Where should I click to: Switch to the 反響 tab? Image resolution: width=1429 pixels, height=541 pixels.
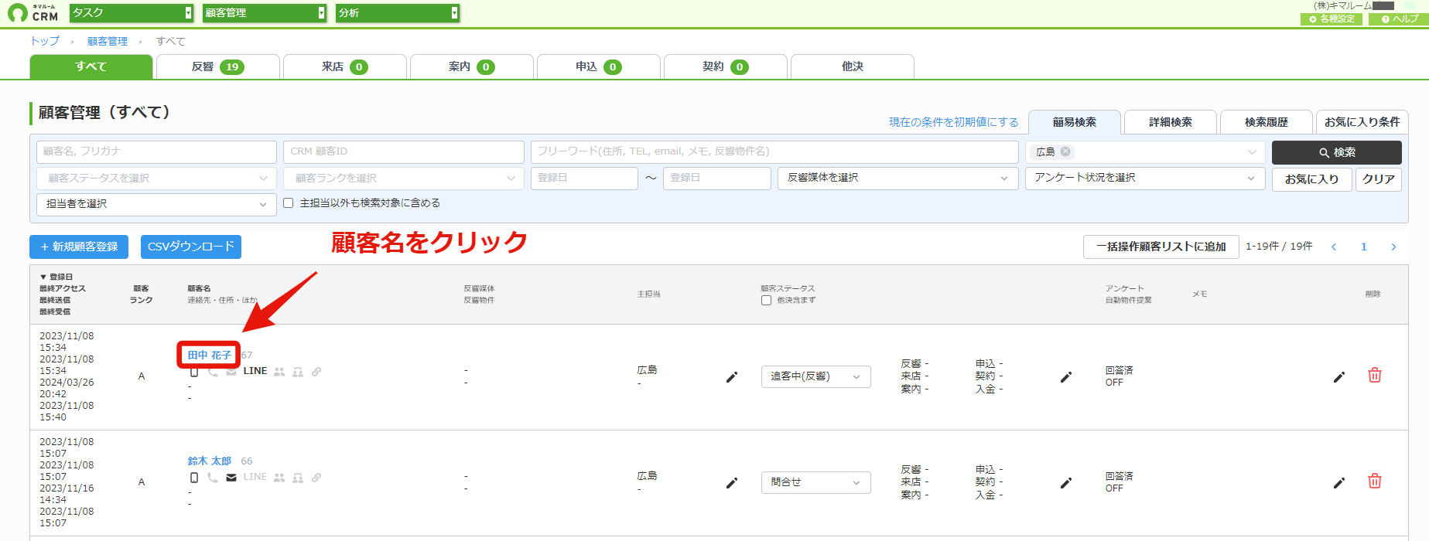[x=218, y=66]
